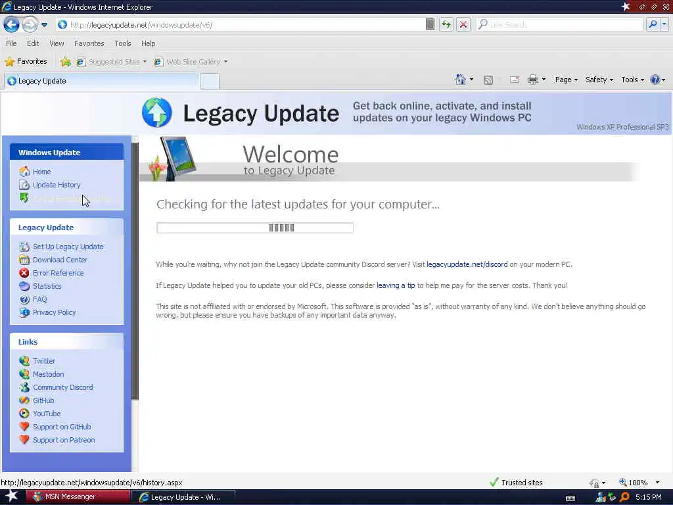Open the Favorites menu in menu bar
This screenshot has width=673, height=505.
click(89, 43)
